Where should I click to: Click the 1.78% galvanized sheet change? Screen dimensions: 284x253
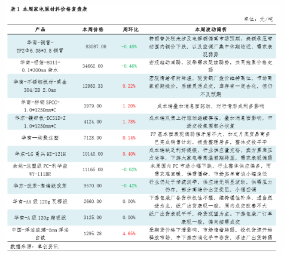coord(129,122)
